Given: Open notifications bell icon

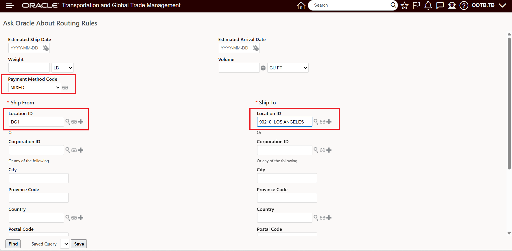Looking at the screenshot, I should point(428,5).
